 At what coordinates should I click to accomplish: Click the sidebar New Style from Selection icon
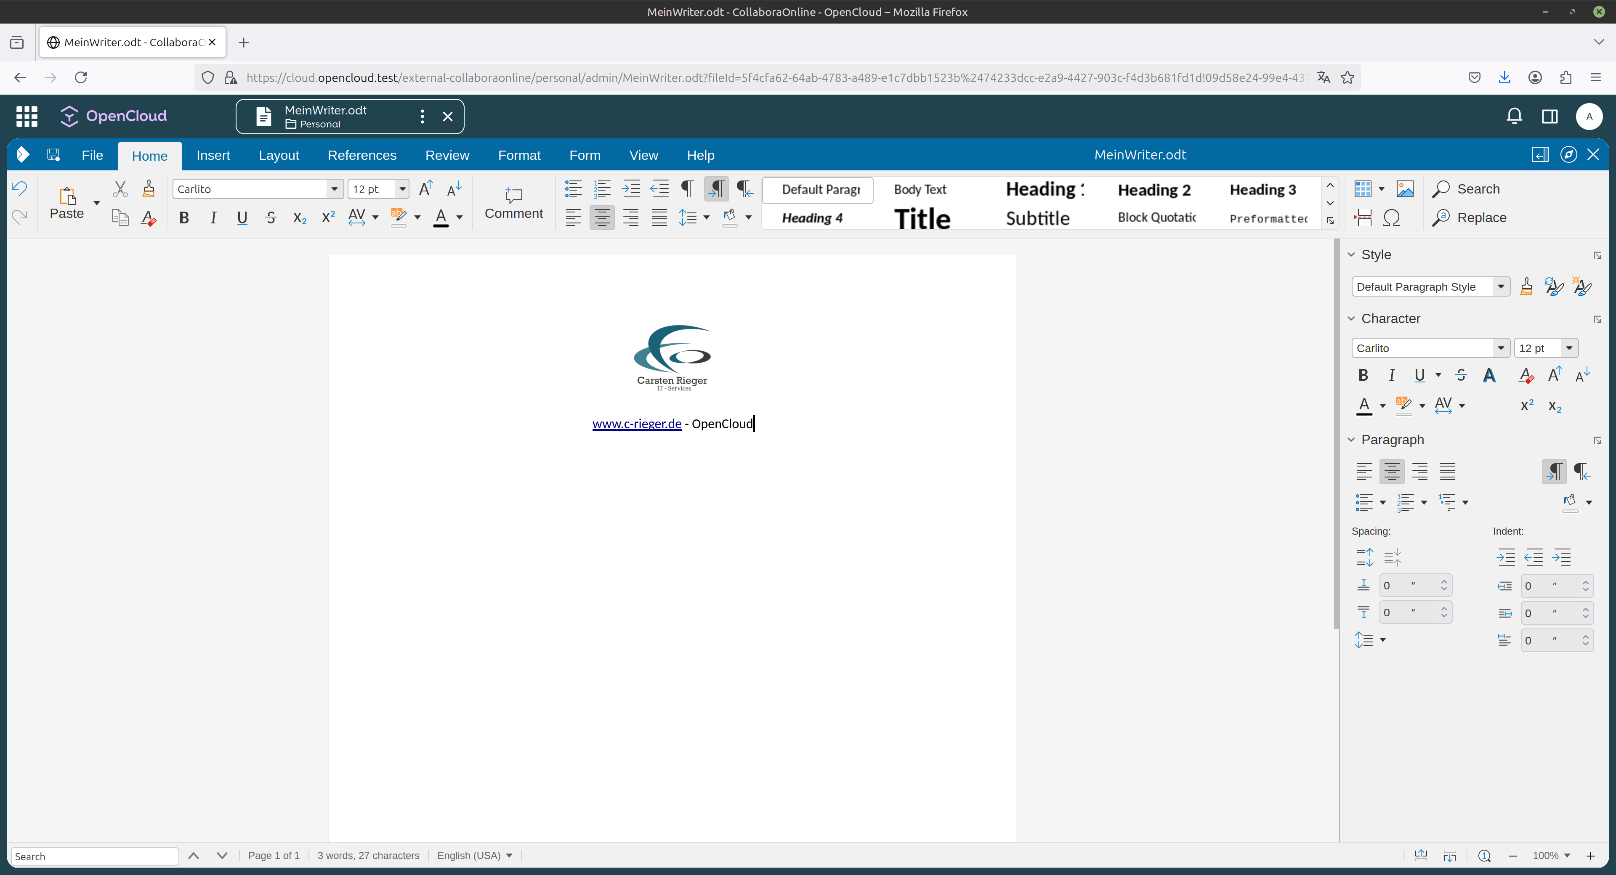1582,286
